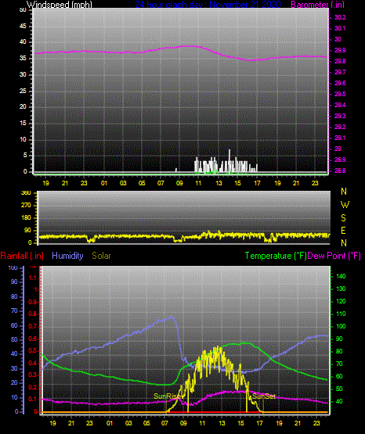This screenshot has height=434, width=365.
Task: Click the 45 mark on windspeed axis
Action: 23,27
